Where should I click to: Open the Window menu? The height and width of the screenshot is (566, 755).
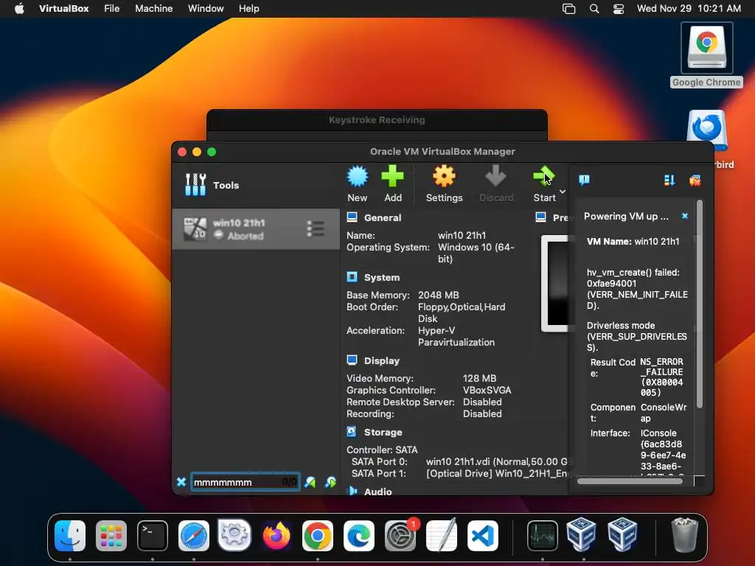coord(206,8)
